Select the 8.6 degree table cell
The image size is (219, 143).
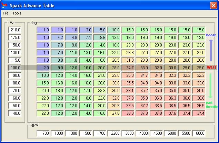[x=100, y=38]
